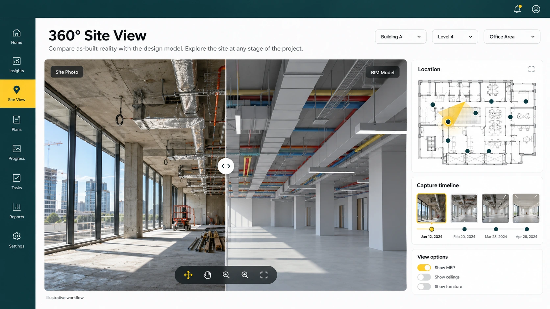Screen dimensions: 550x309
Task: Select the move arrows tool in viewer toolbar
Action: point(188,275)
